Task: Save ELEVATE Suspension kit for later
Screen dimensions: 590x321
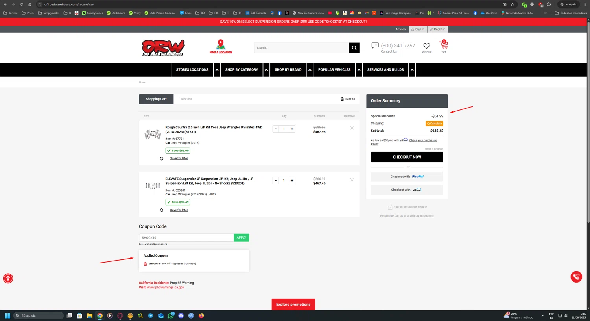Action: 179,210
